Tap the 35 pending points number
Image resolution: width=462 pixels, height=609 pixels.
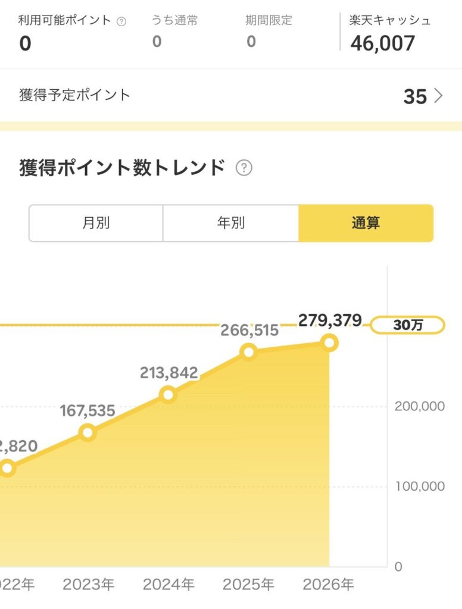(416, 96)
